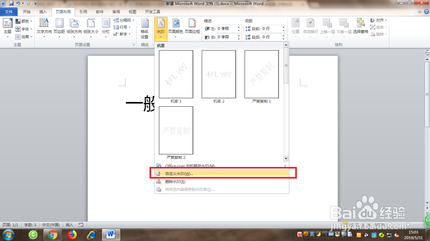Open the Selection Pane (选择窗格)
The height and width of the screenshot is (241, 430).
coord(360,26)
